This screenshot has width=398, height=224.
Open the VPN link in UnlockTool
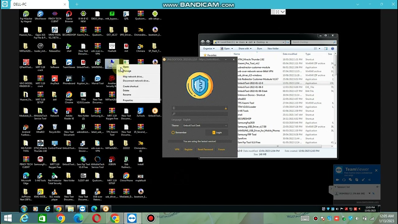coord(177,149)
